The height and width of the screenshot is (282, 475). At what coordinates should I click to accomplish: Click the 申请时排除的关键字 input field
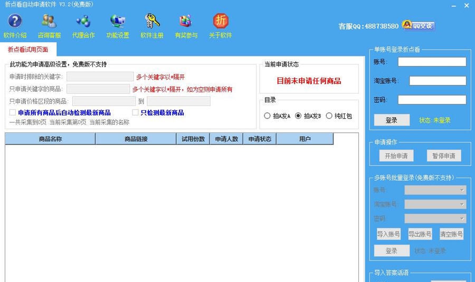pyautogui.click(x=100, y=76)
